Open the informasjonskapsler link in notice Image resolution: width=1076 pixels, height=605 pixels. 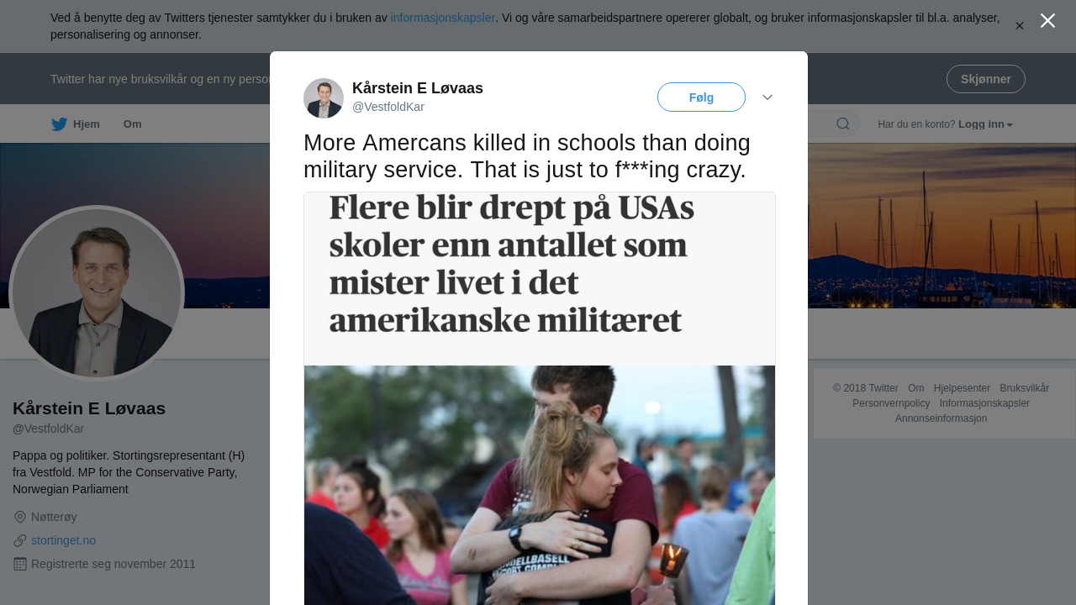[443, 18]
